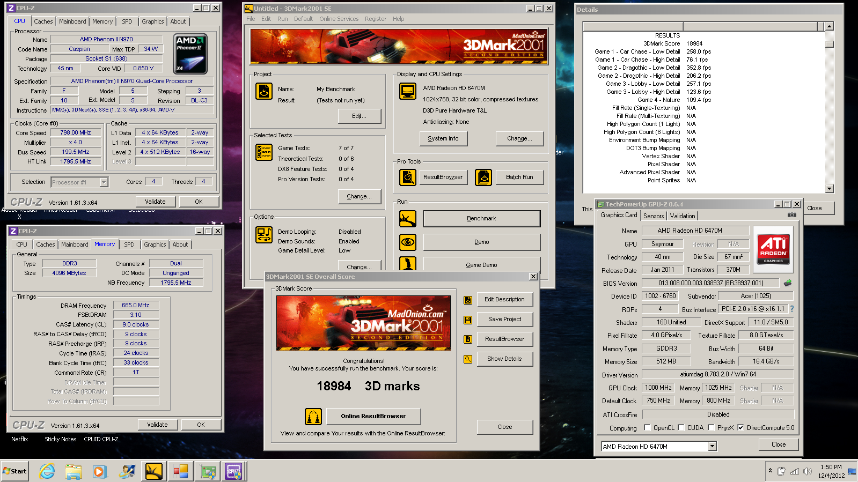Open the Sensors tab in GPU-Z
Image resolution: width=858 pixels, height=482 pixels.
pos(654,216)
